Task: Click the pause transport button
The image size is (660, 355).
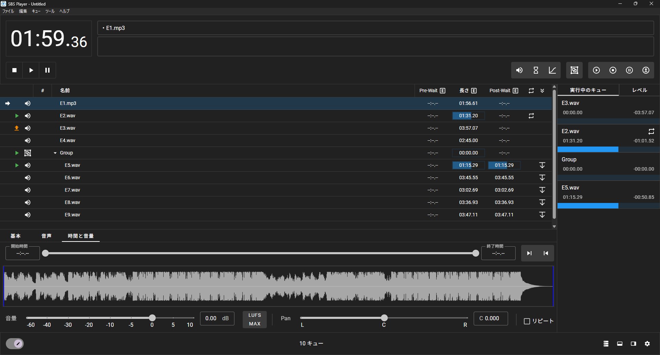Action: click(x=47, y=70)
